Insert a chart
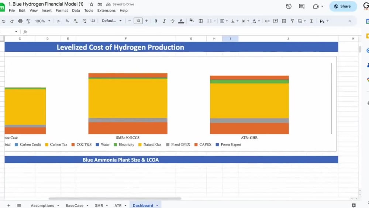 click(284, 21)
